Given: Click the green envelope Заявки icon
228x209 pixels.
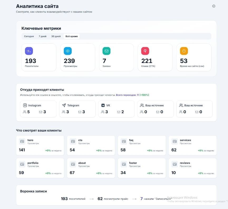Looking at the screenshot, I should pyautogui.click(x=106, y=51).
